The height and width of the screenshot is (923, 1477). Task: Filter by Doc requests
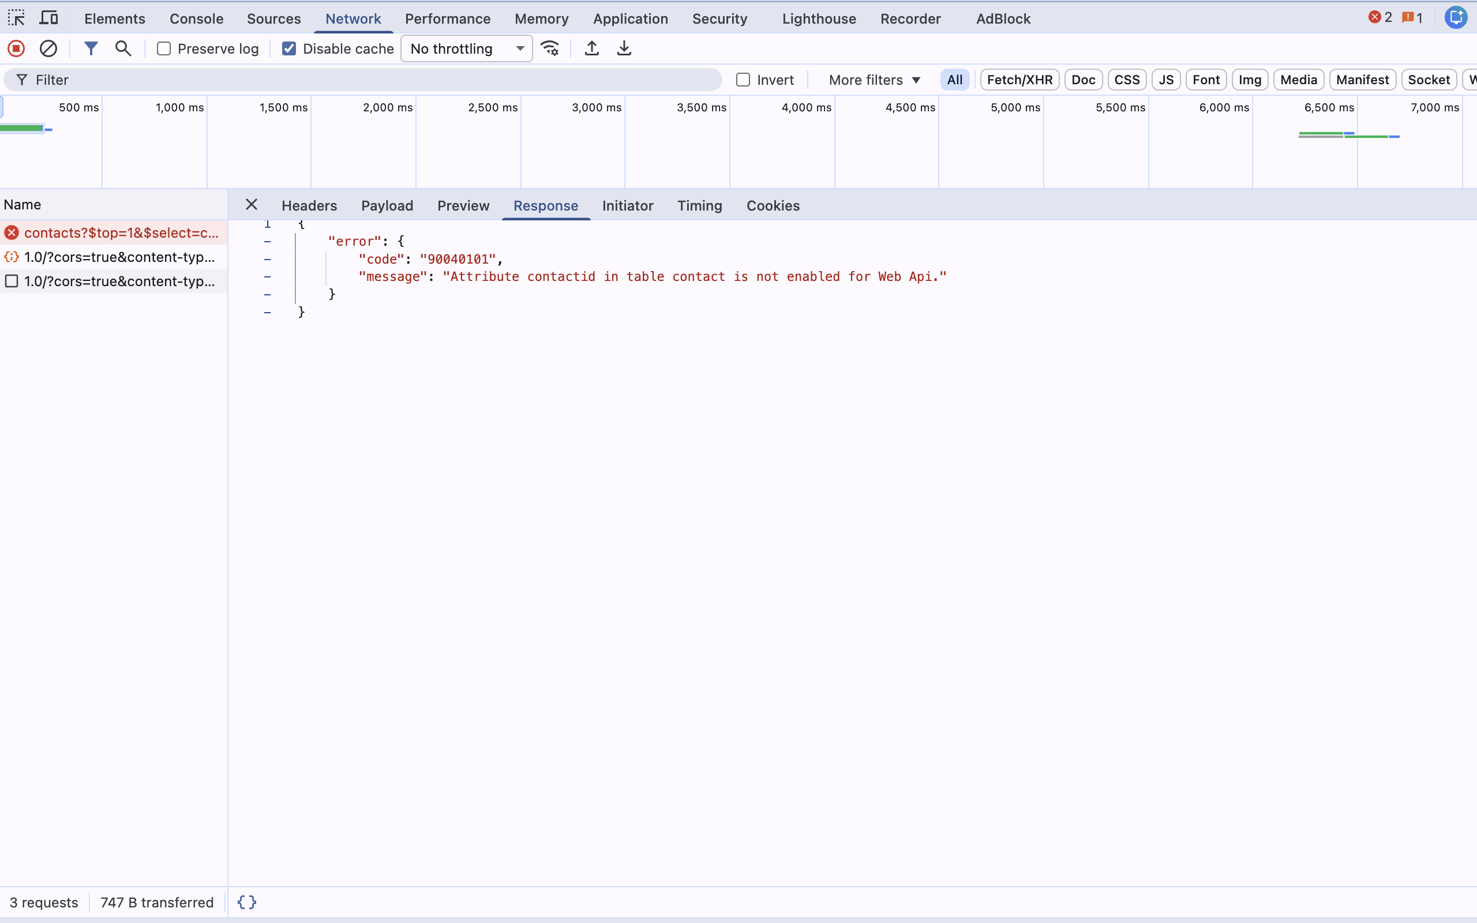coord(1084,80)
